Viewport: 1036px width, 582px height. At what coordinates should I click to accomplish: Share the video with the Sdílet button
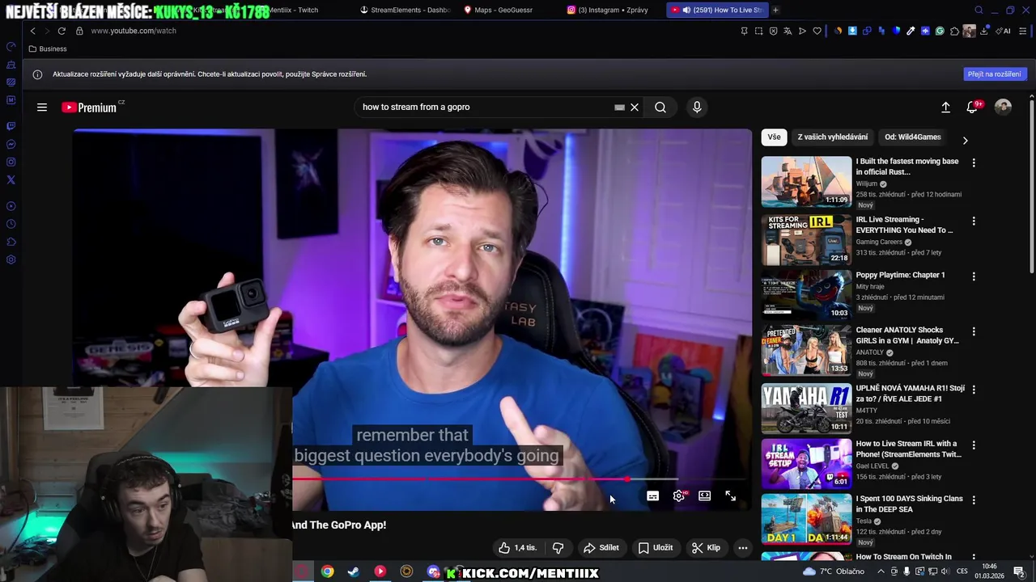coord(601,548)
